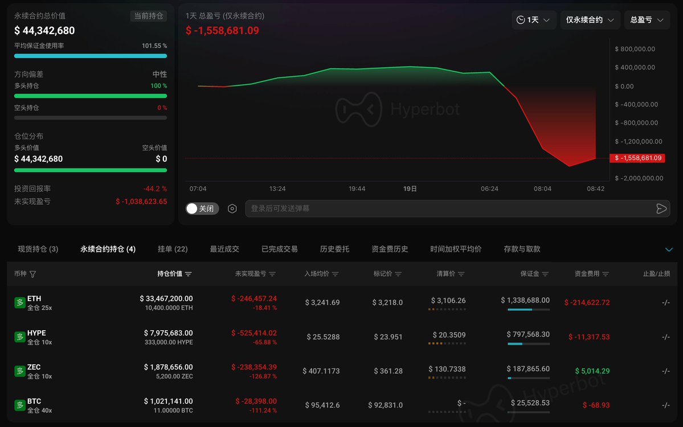This screenshot has height=427, width=683.
Task: Open the 总盈亏 metric dropdown
Action: point(647,20)
